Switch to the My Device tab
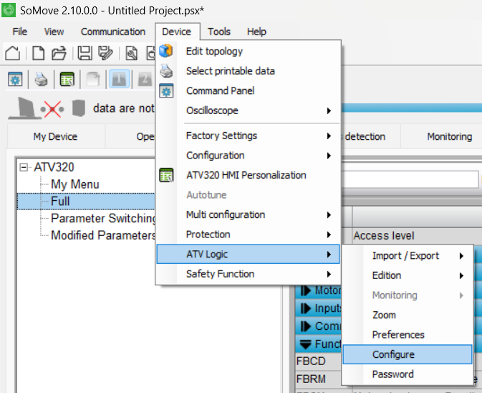The width and height of the screenshot is (482, 393). (x=55, y=136)
